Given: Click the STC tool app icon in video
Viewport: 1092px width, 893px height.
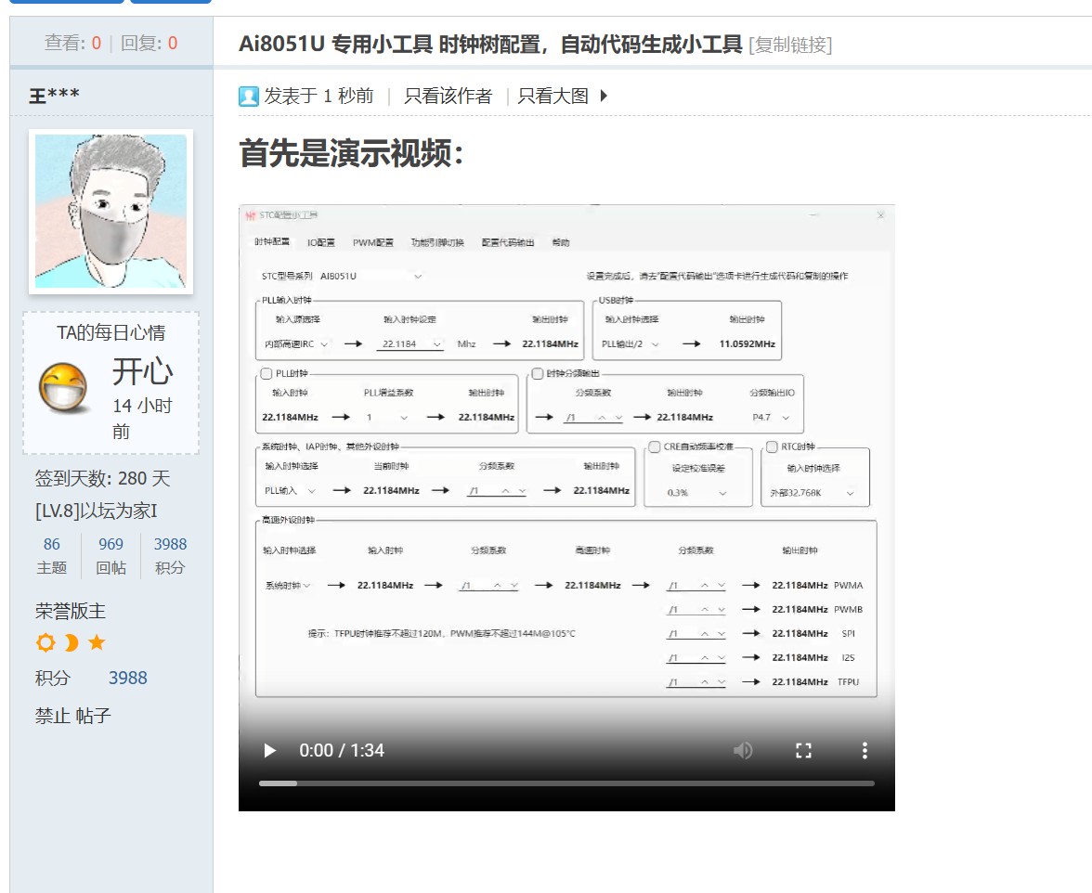Looking at the screenshot, I should [x=251, y=215].
